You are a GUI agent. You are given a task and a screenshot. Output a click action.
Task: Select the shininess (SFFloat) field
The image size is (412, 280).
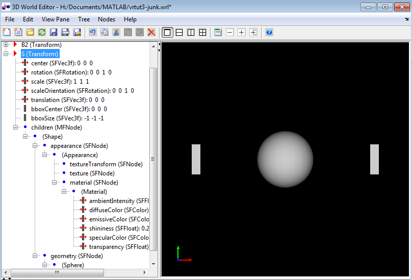pos(119,228)
